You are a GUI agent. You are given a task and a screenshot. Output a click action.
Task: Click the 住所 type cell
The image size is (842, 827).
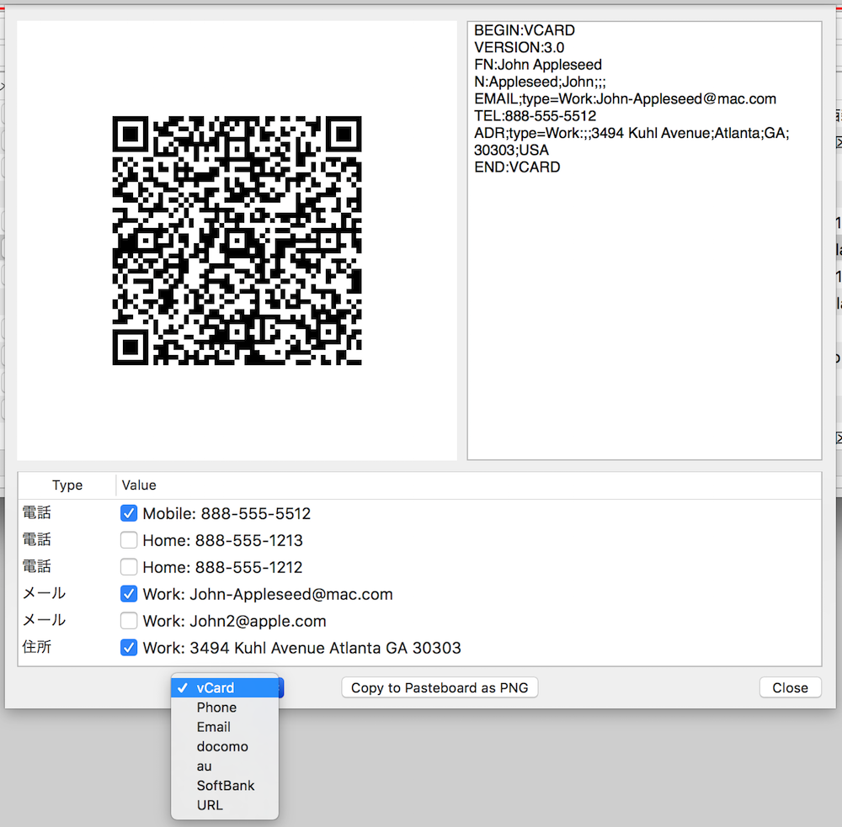(x=36, y=647)
